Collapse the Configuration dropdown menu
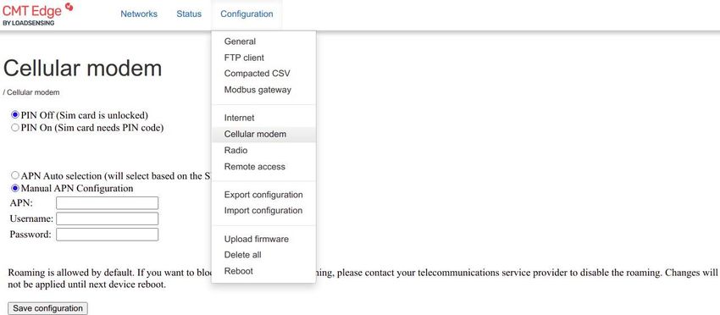720x315 pixels. pyautogui.click(x=246, y=14)
